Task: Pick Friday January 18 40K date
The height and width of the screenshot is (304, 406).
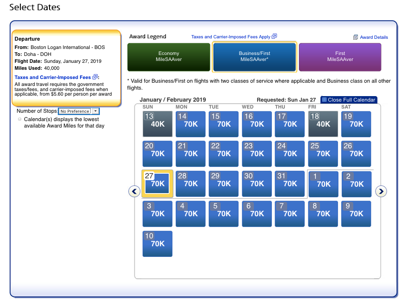Action: (x=323, y=124)
